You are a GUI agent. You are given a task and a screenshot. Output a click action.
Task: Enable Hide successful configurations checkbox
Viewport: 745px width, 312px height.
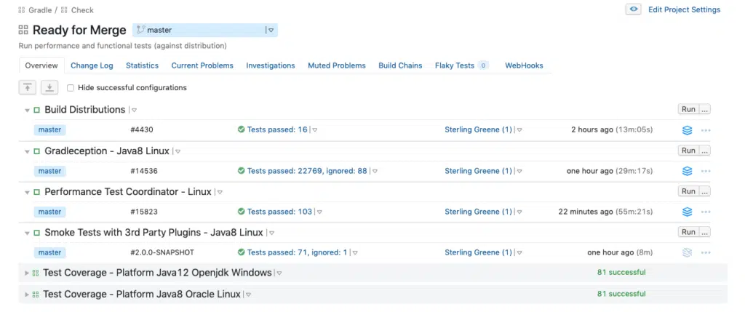71,88
